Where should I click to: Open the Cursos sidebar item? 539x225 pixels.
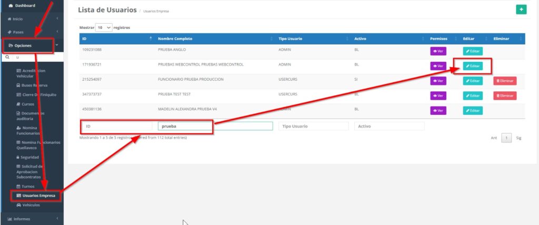(27, 104)
